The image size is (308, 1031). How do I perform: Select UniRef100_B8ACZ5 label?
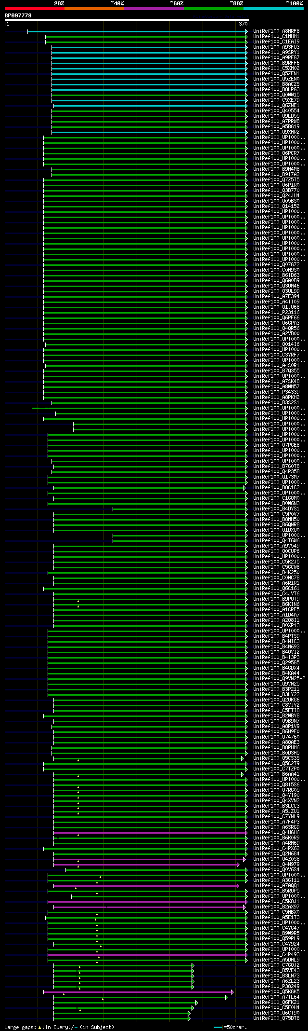pyautogui.click(x=276, y=84)
